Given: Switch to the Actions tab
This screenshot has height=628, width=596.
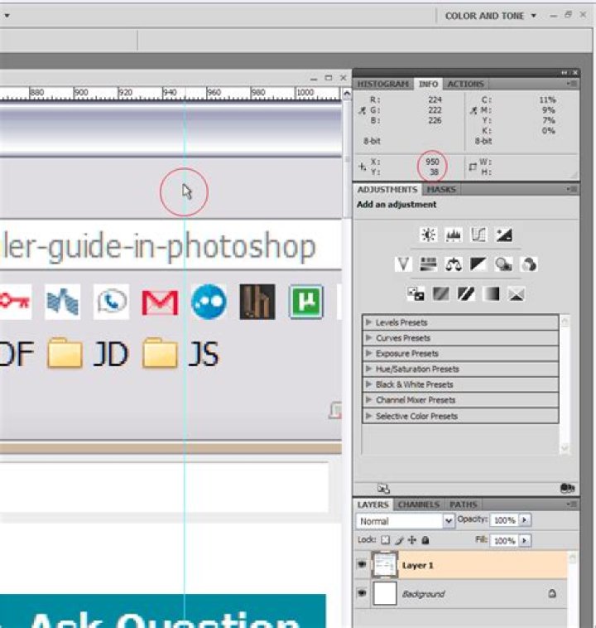Looking at the screenshot, I should tap(466, 85).
